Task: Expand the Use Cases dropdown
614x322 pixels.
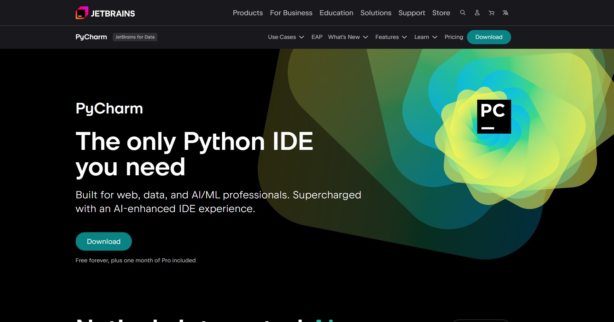Action: coord(286,37)
